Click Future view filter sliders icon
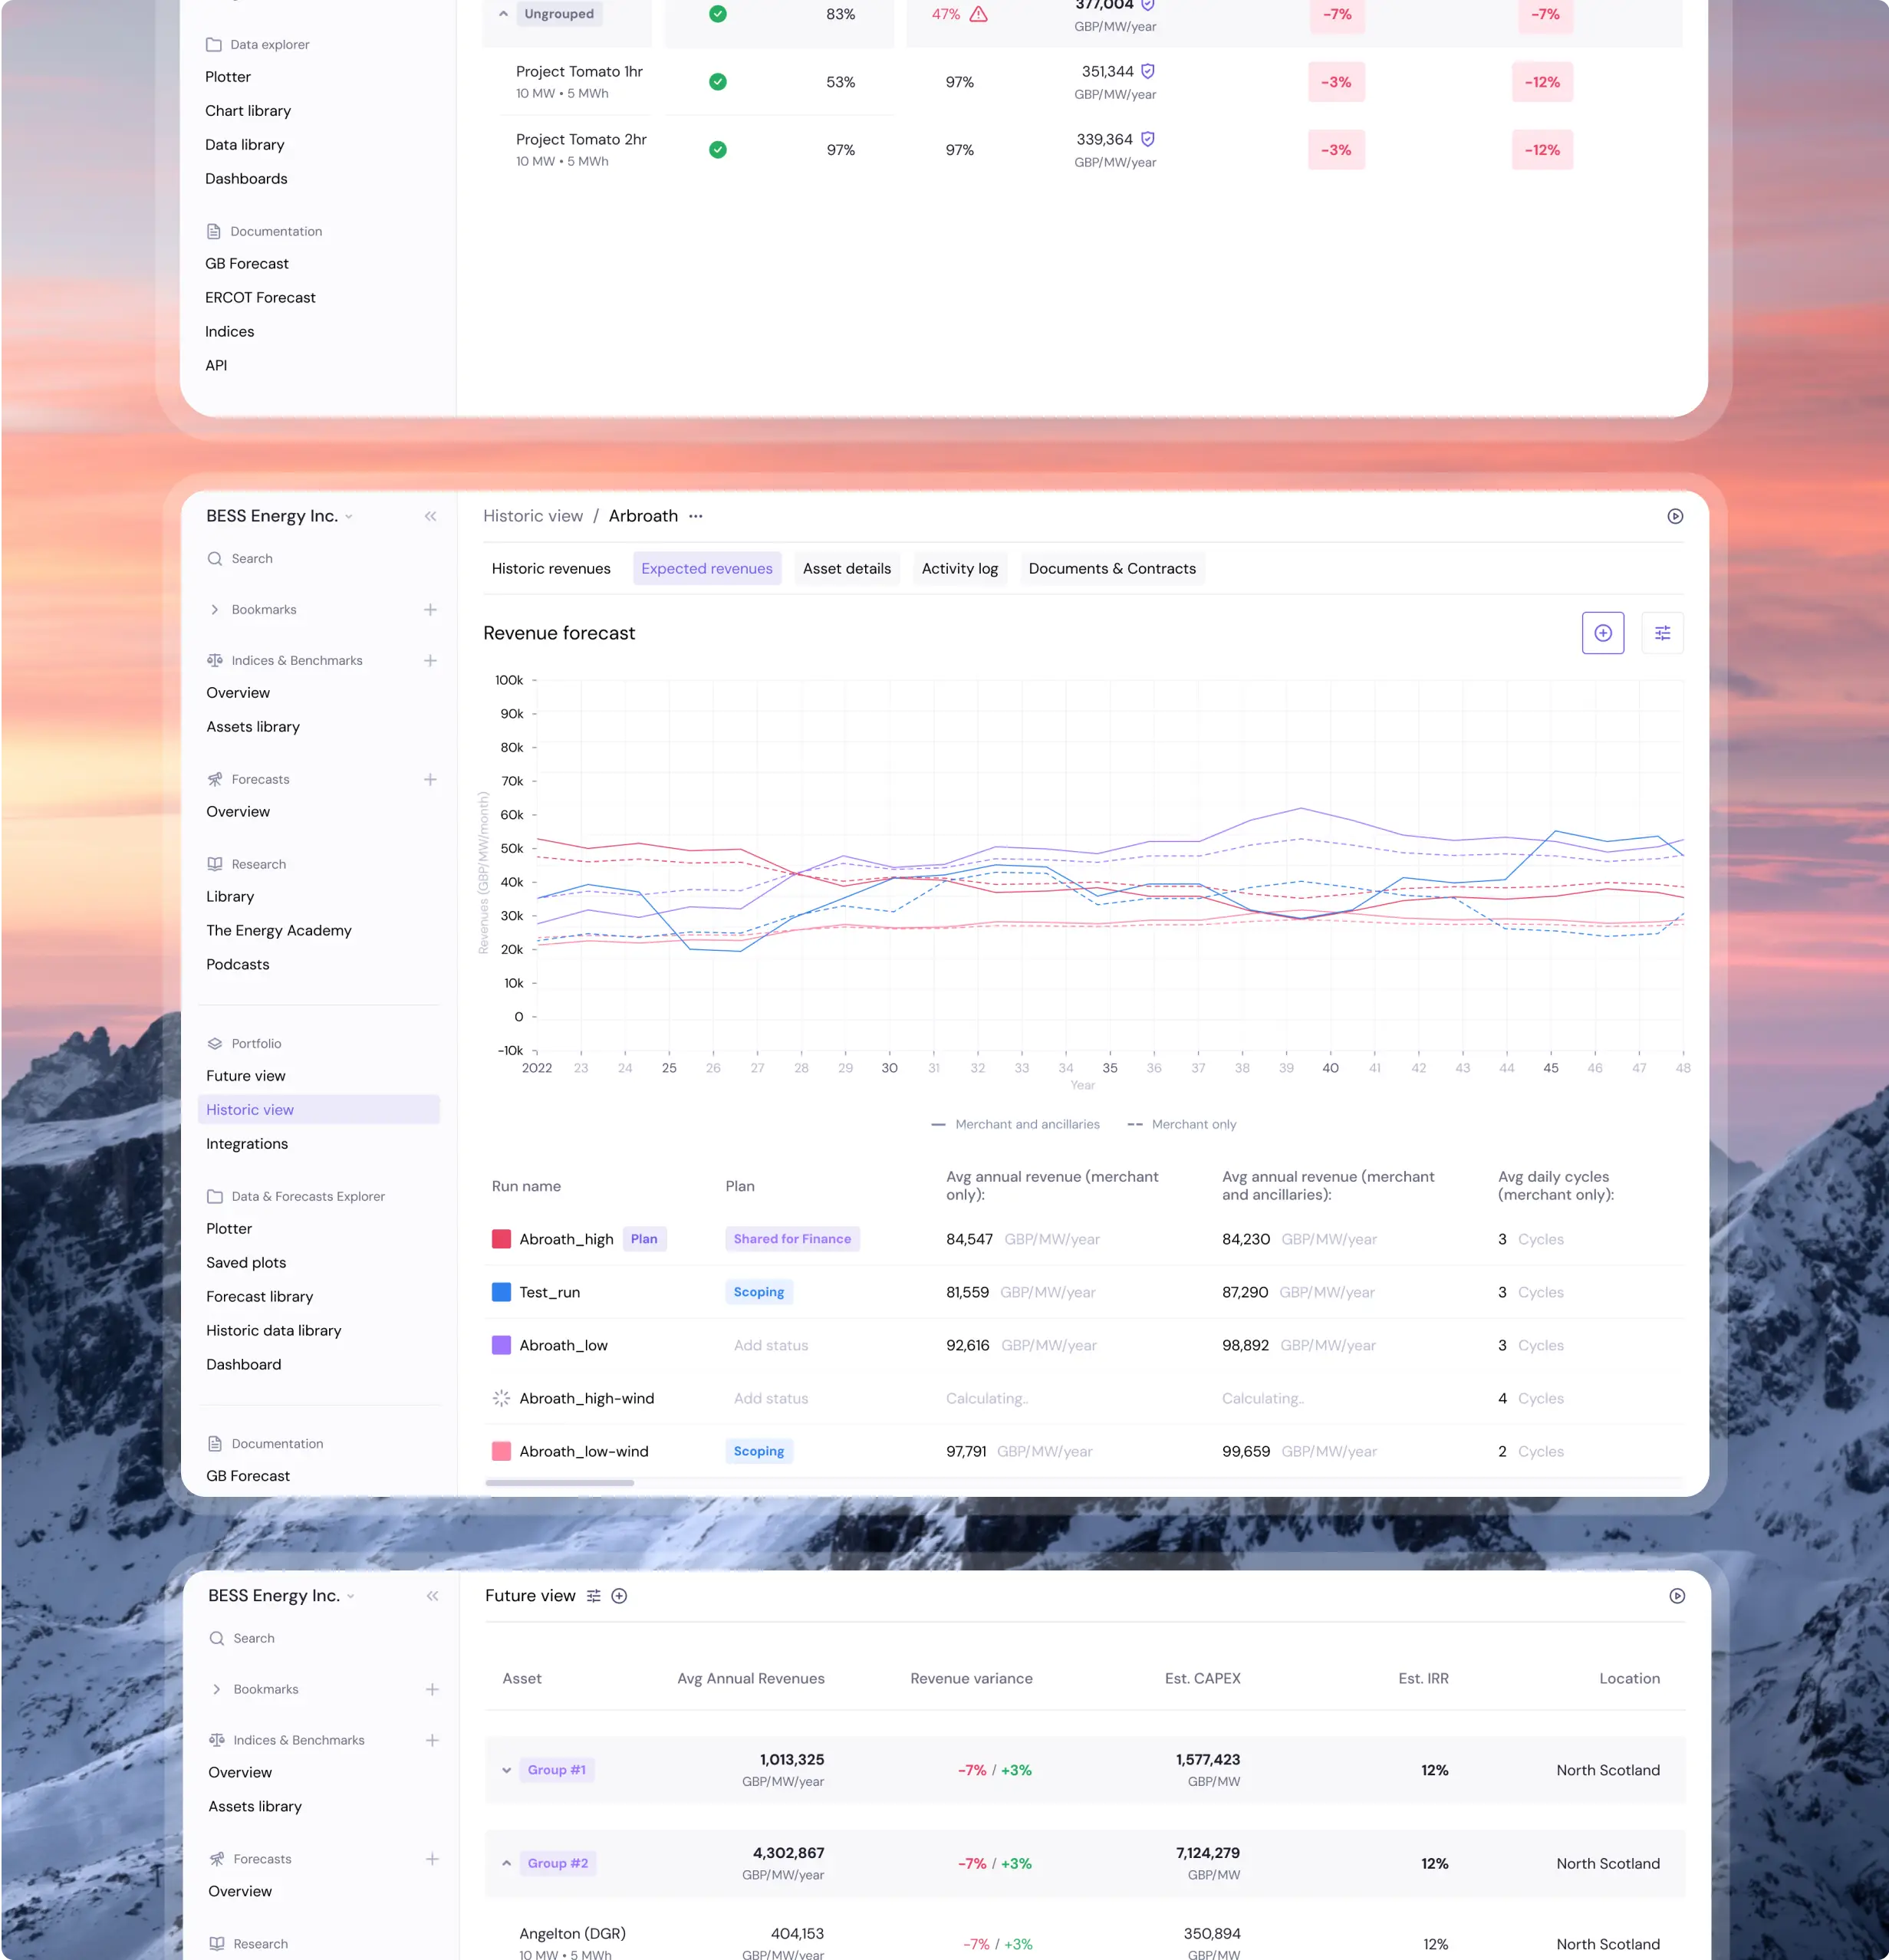The width and height of the screenshot is (1889, 1960). [593, 1596]
